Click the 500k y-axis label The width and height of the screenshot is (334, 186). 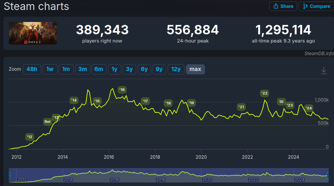point(323,123)
